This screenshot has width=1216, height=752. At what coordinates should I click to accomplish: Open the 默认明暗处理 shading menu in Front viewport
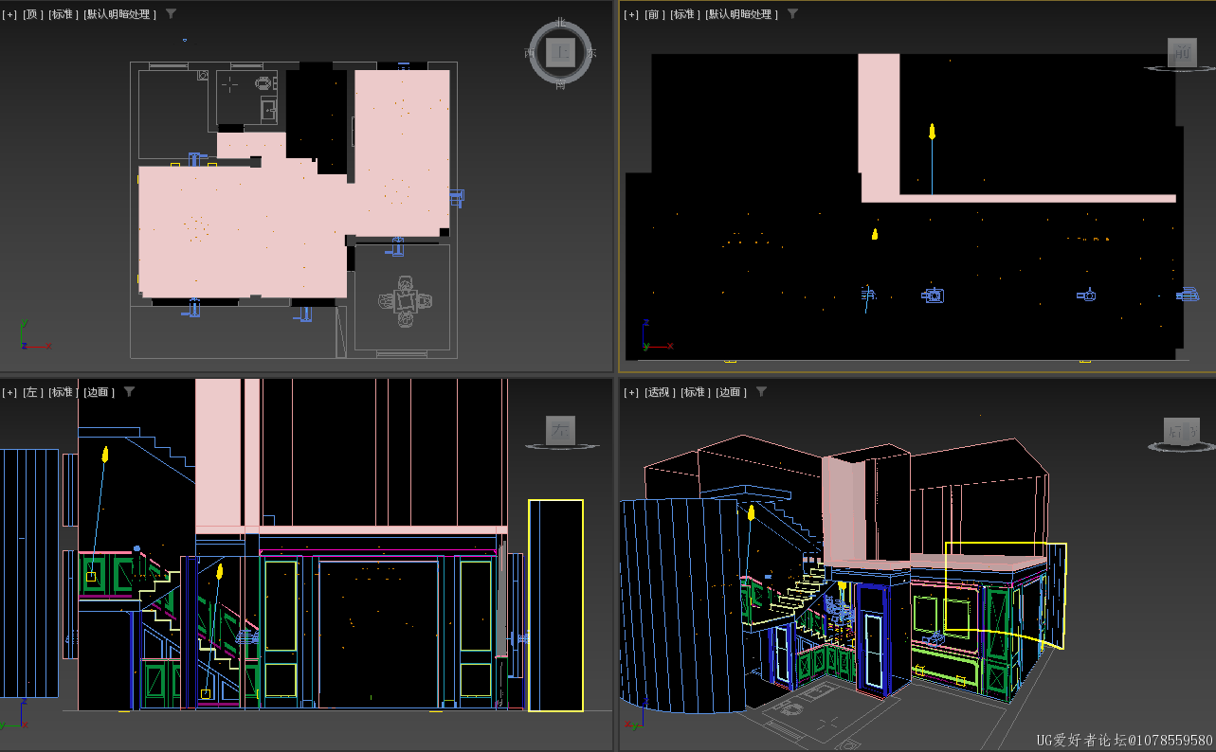coord(741,14)
